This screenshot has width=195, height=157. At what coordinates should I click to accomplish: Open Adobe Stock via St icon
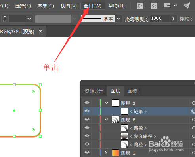154,6
